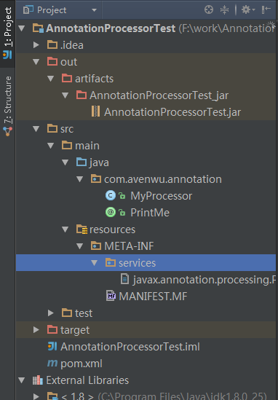Click the Scroll from Source crosshair icon
The image size is (278, 400).
pyautogui.click(x=209, y=9)
